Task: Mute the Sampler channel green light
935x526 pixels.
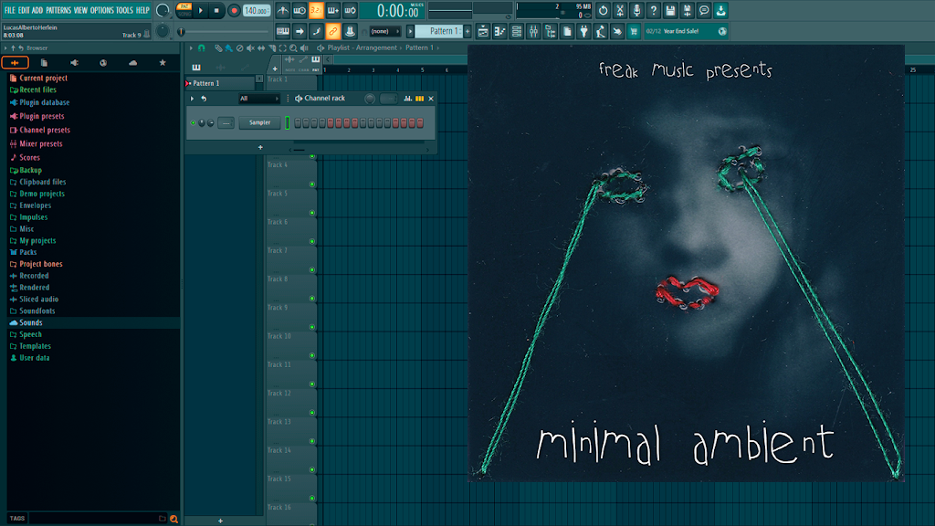Action: coord(194,123)
